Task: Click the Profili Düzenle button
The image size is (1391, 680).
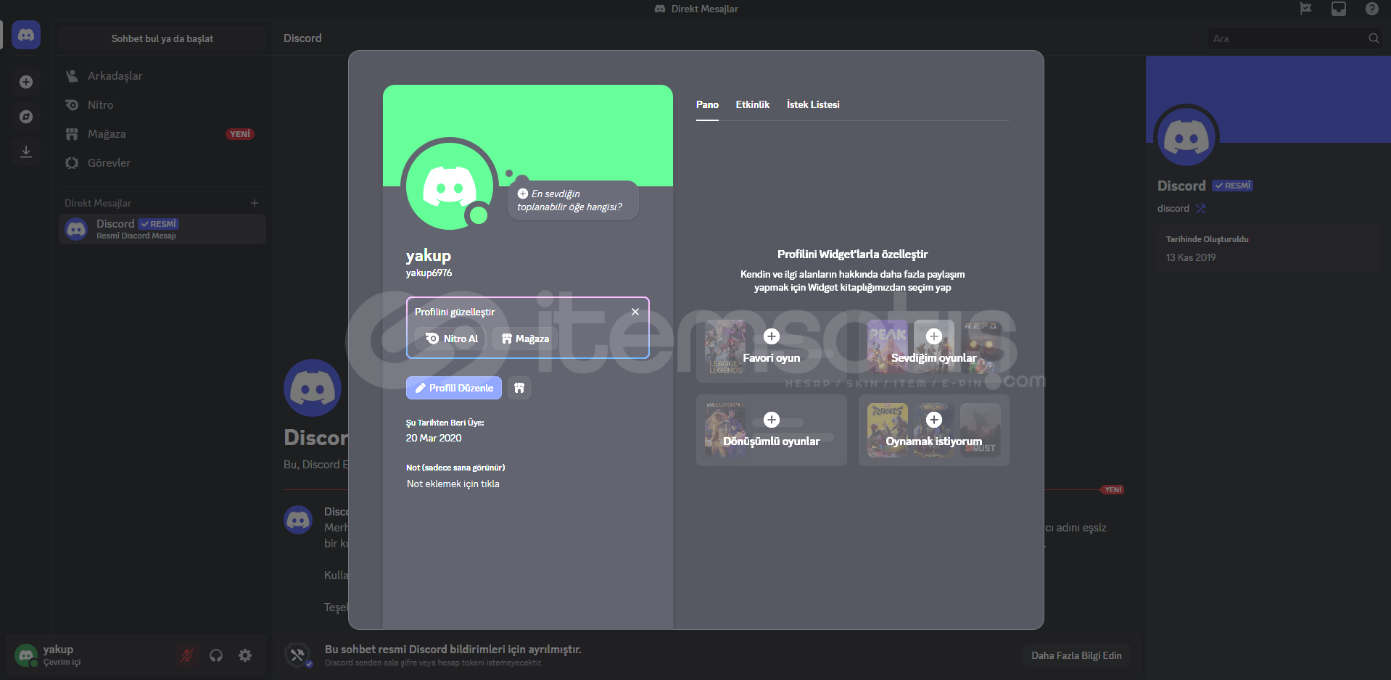Action: click(x=454, y=388)
